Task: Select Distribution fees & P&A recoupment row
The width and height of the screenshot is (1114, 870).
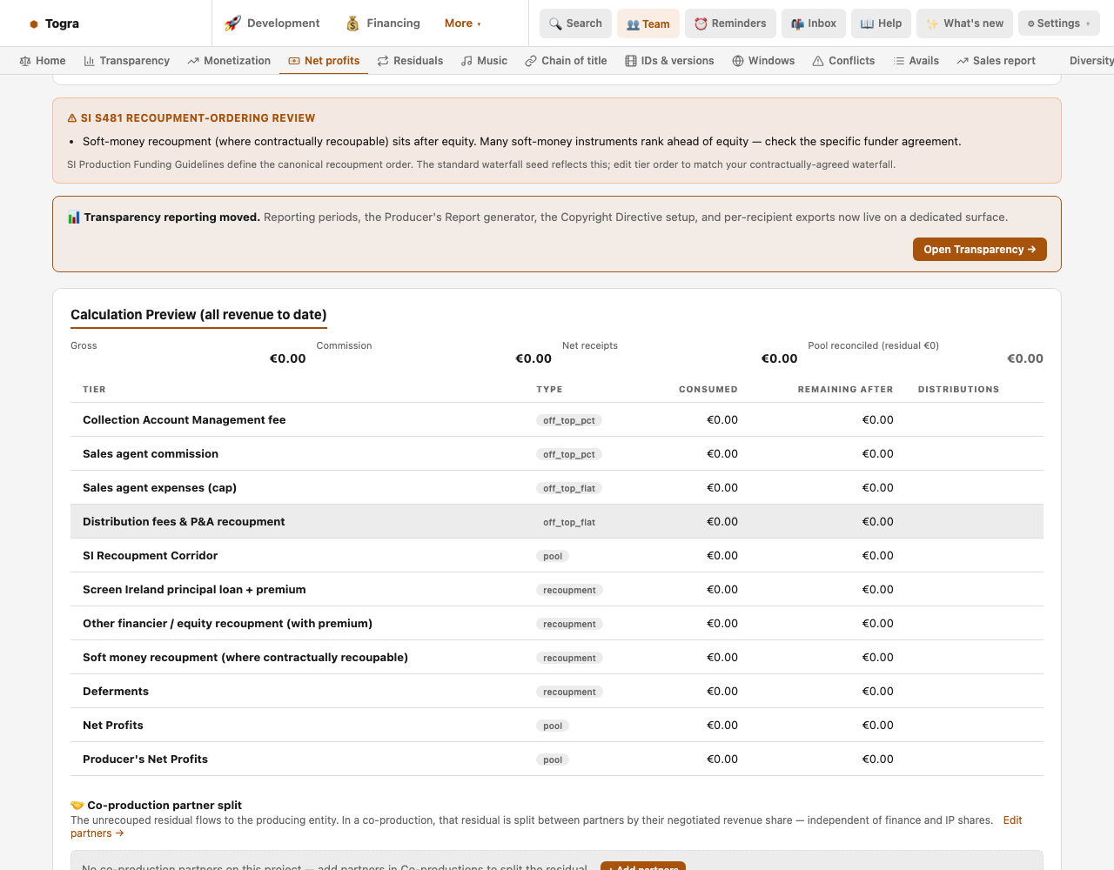Action: 557,522
